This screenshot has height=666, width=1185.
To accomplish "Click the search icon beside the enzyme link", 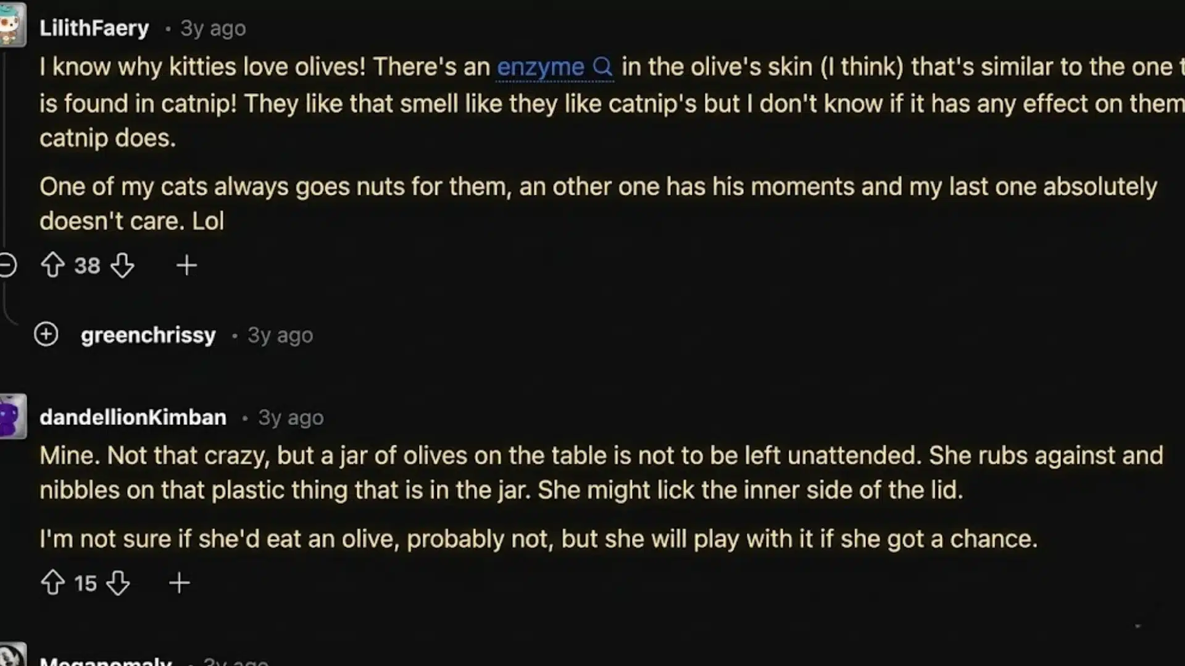I will (602, 67).
